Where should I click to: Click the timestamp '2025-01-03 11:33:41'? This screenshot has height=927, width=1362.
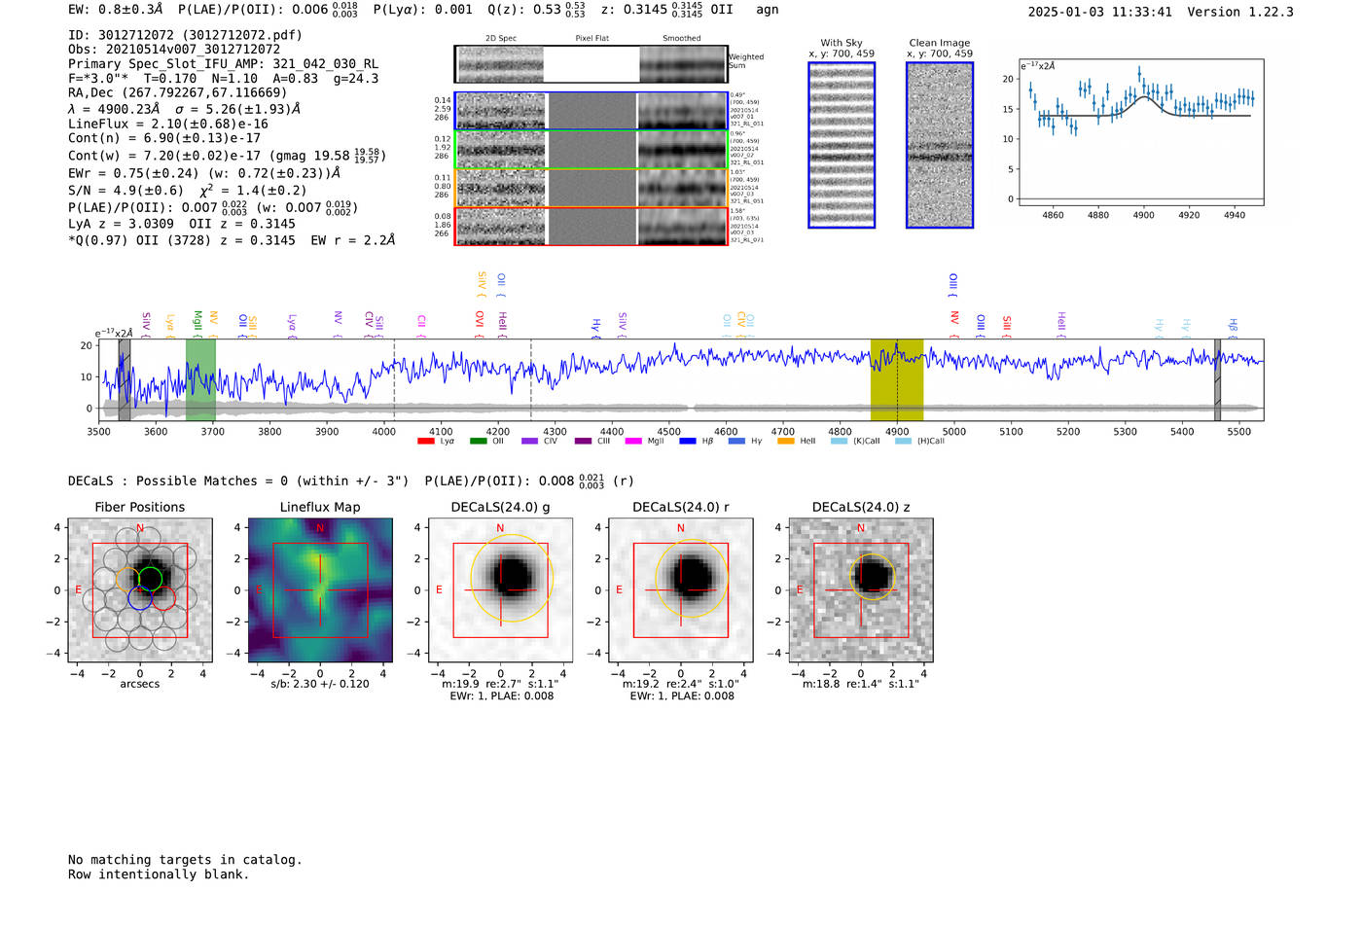(1100, 12)
